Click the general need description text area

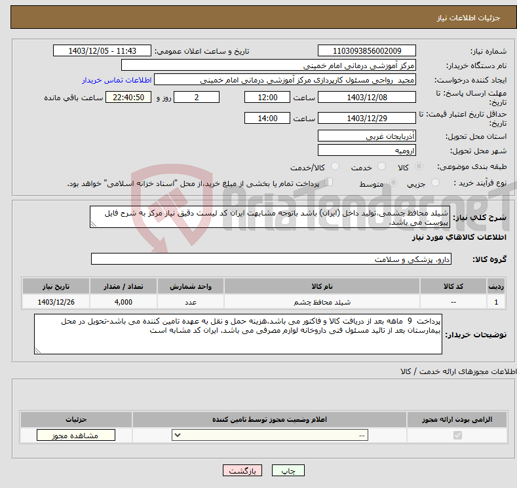(270, 217)
